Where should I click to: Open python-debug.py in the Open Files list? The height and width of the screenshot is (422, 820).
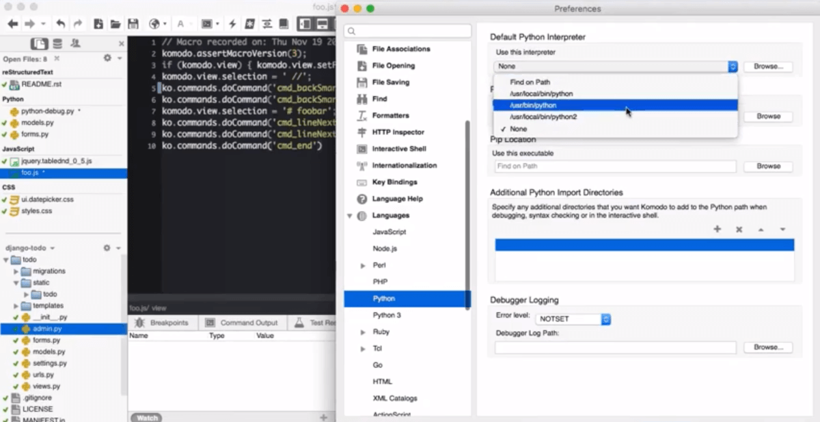[46, 111]
